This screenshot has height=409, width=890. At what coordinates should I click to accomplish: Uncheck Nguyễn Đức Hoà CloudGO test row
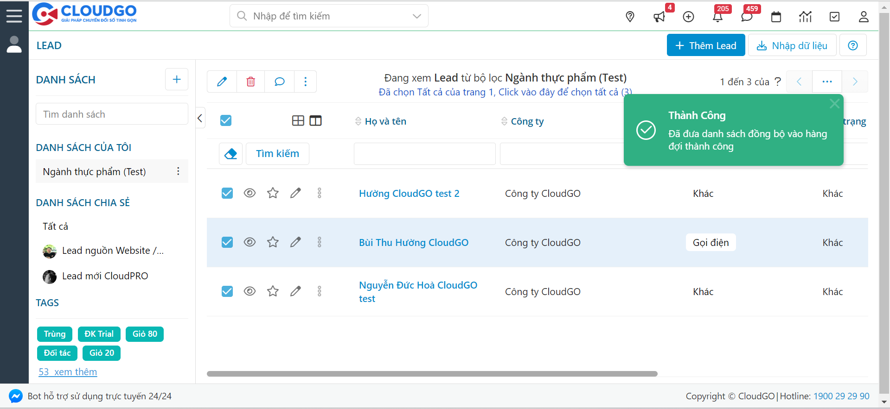click(227, 291)
